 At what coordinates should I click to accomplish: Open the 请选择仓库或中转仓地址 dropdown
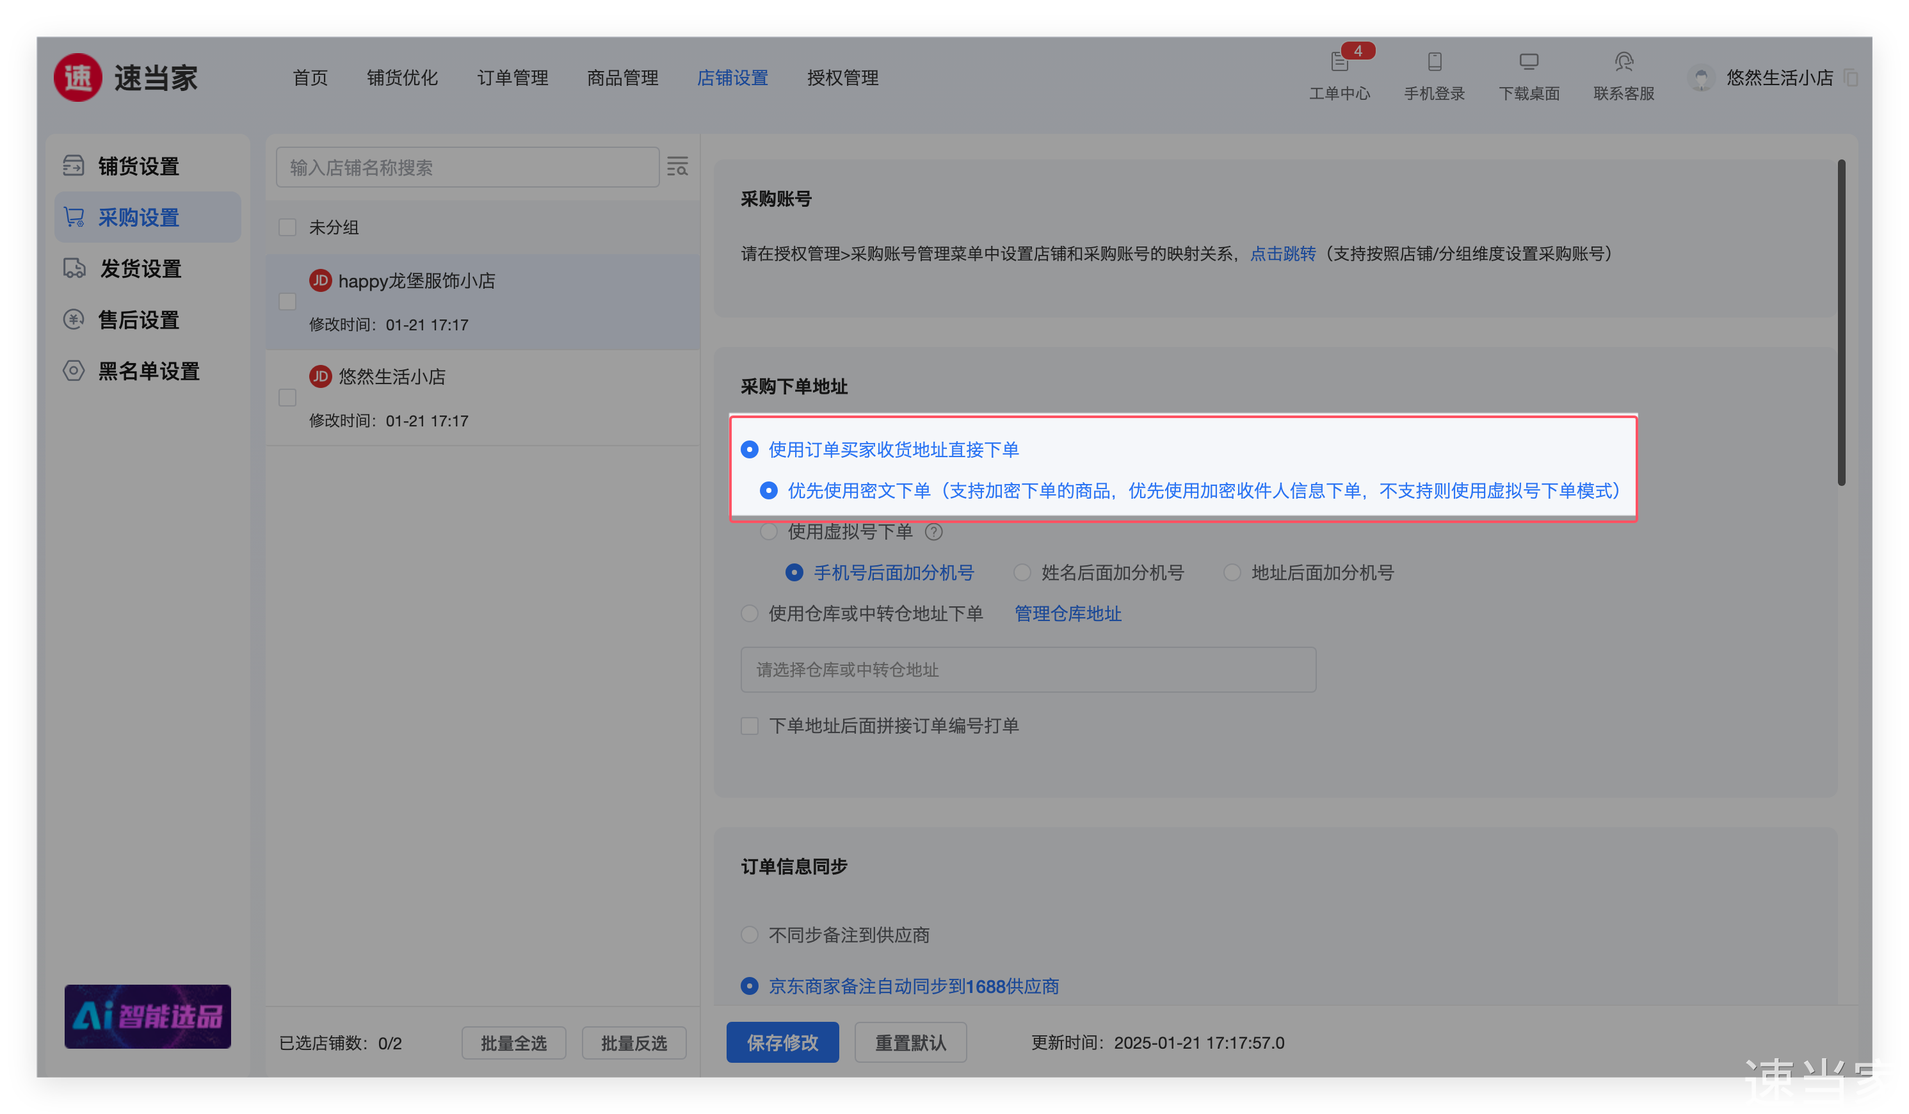click(1027, 670)
